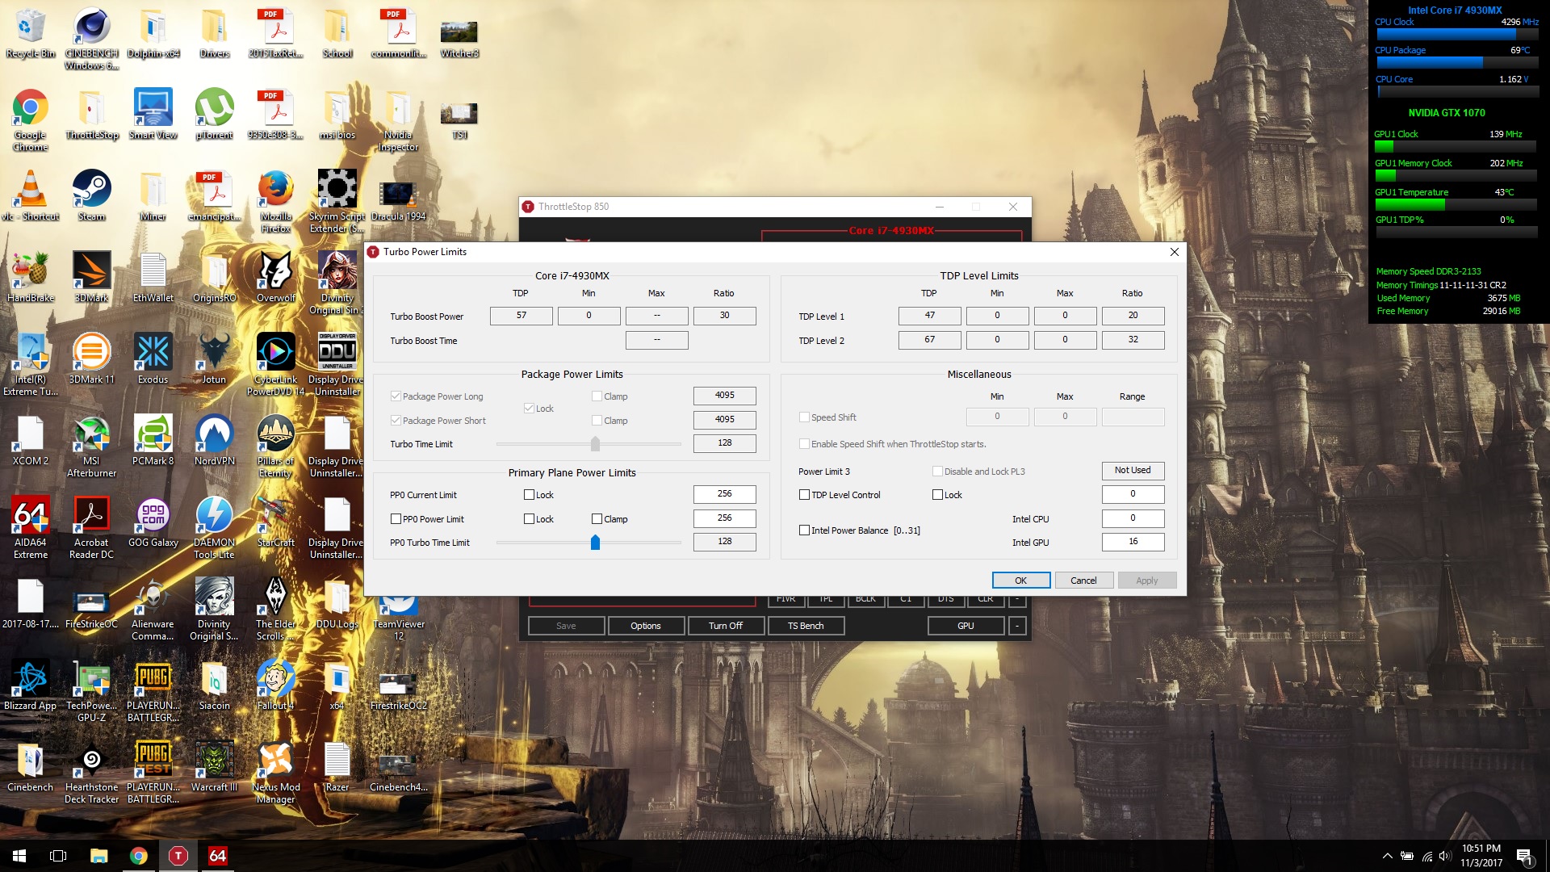Screen dimensions: 1550x872
Task: Open the volume icon in system tray
Action: 1444,856
